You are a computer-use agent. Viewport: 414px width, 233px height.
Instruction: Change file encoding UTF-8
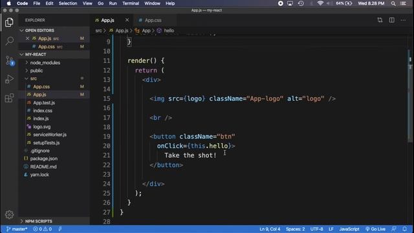coord(316,229)
